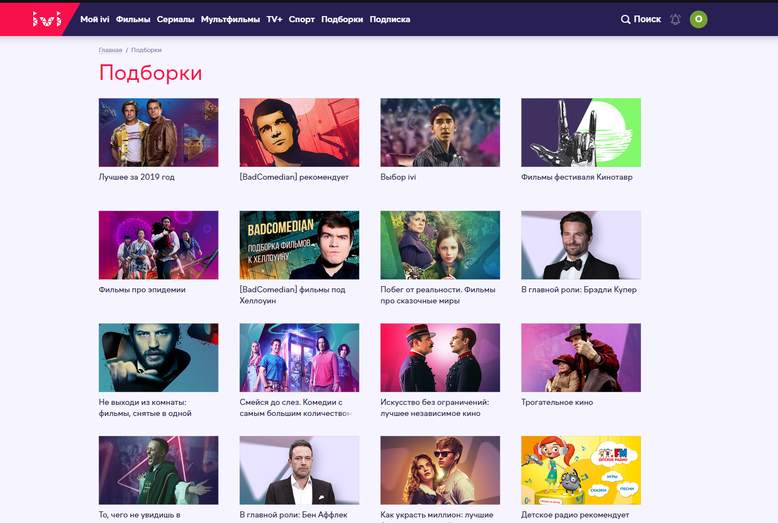This screenshot has height=523, width=778.
Task: Open the search magnifier icon
Action: (x=626, y=19)
